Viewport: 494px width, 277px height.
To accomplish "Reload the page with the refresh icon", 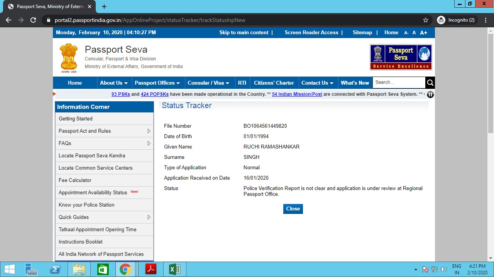I will point(33,20).
